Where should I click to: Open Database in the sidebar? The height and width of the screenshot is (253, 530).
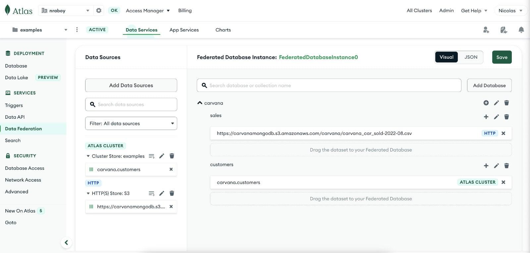pyautogui.click(x=16, y=66)
